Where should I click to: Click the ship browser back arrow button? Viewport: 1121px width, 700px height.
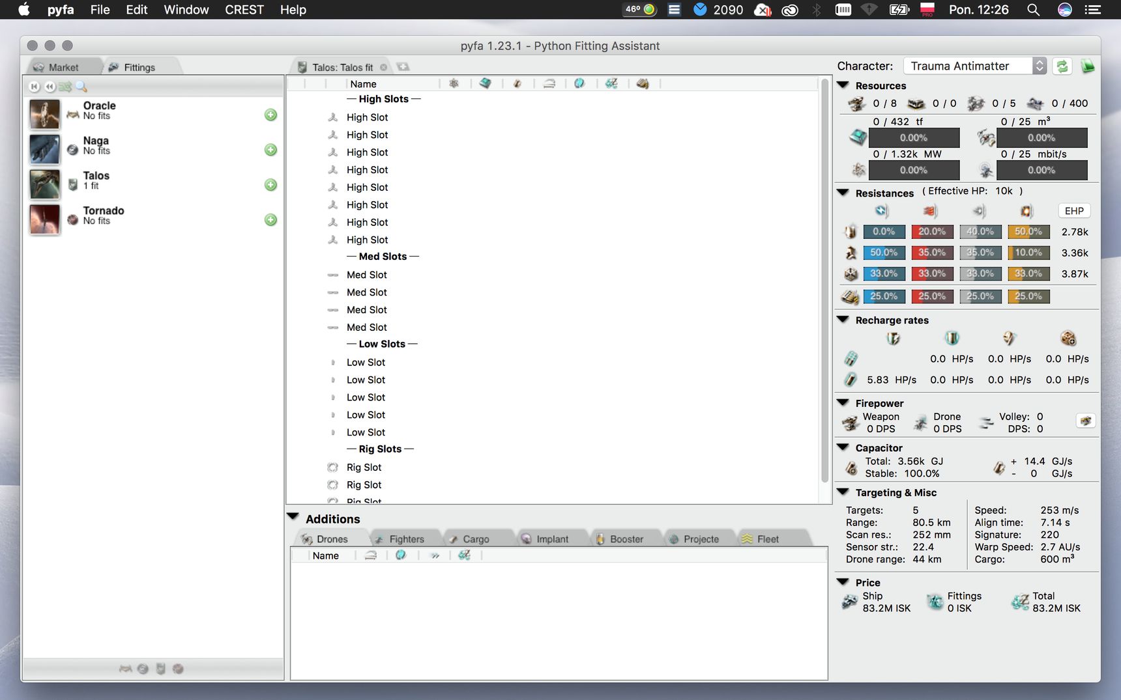[x=50, y=87]
